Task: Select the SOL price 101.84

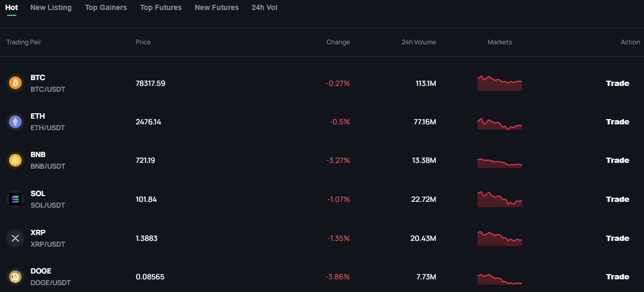Action: tap(146, 199)
